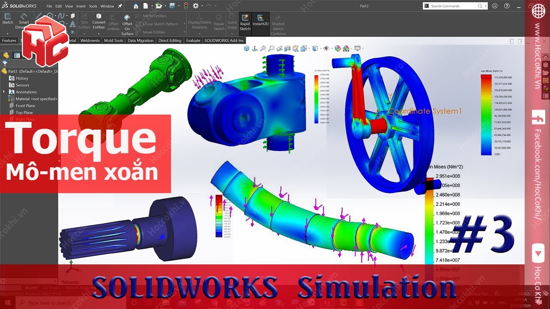Click the Trim Entities tool

(84, 21)
